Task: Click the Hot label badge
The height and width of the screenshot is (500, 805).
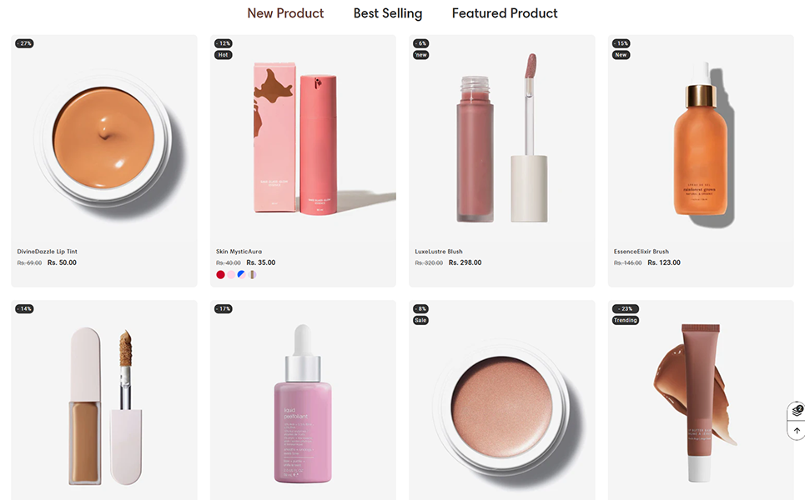Action: point(223,55)
